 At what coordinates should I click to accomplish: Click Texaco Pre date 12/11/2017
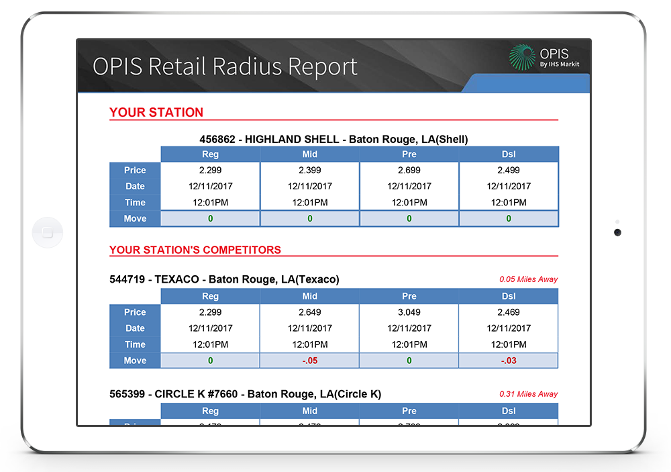tap(409, 328)
